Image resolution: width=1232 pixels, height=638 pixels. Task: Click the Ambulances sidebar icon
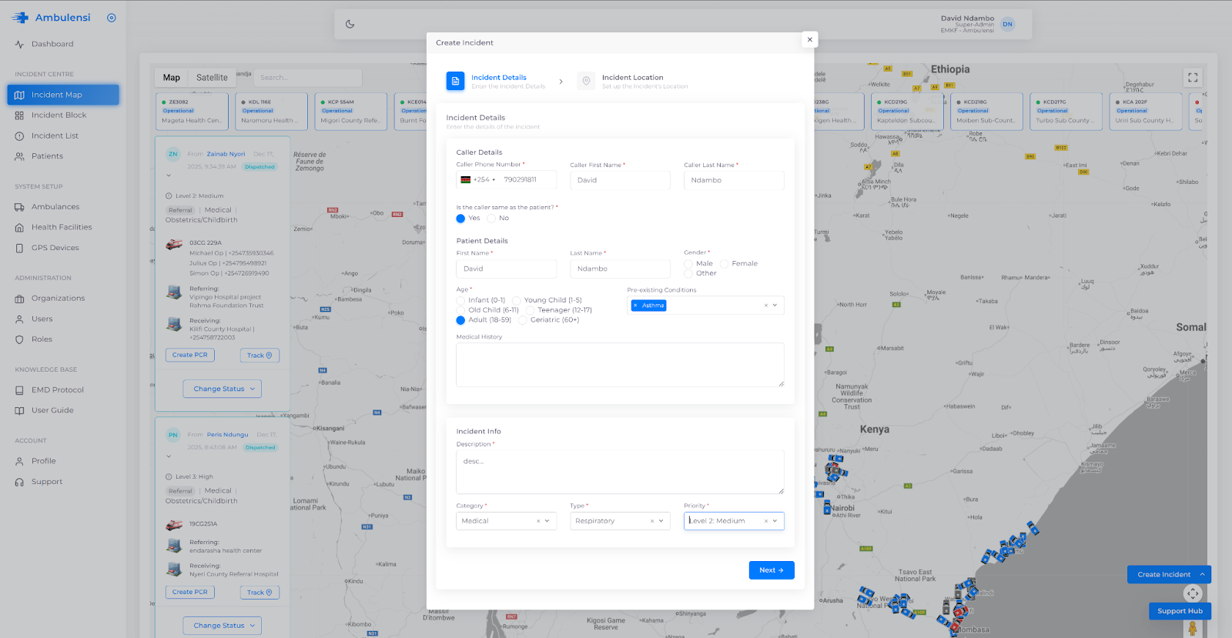(x=19, y=207)
